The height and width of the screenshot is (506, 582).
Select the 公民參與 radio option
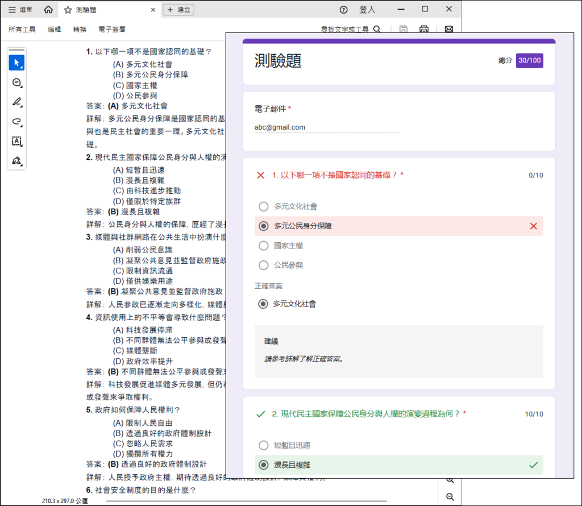coord(264,265)
